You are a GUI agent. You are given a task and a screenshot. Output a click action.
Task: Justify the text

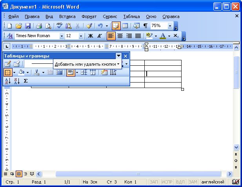[138, 36]
